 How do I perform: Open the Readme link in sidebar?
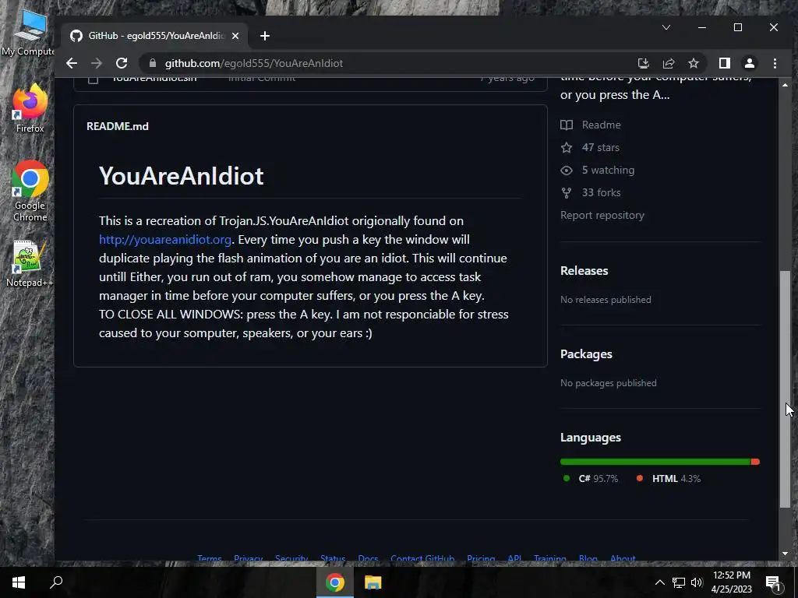point(591,125)
